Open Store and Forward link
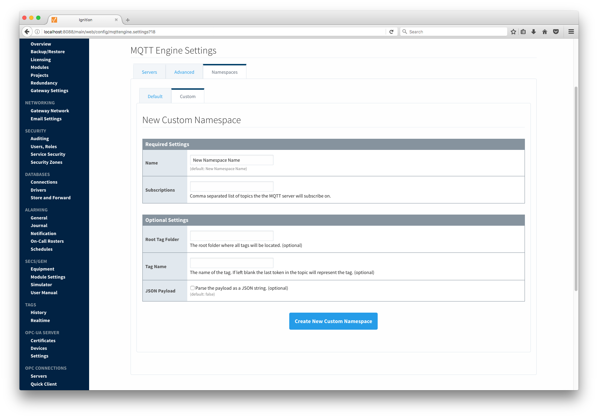 click(50, 198)
